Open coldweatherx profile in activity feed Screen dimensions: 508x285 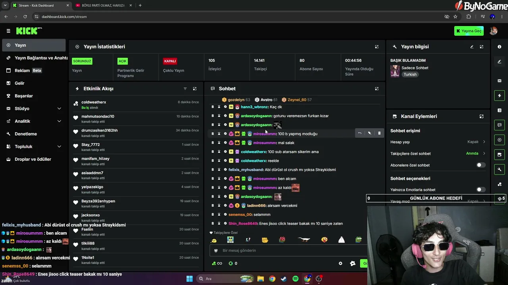click(94, 102)
